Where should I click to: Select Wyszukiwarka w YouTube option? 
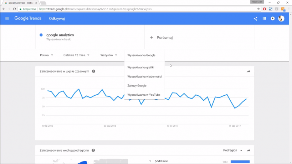(144, 95)
